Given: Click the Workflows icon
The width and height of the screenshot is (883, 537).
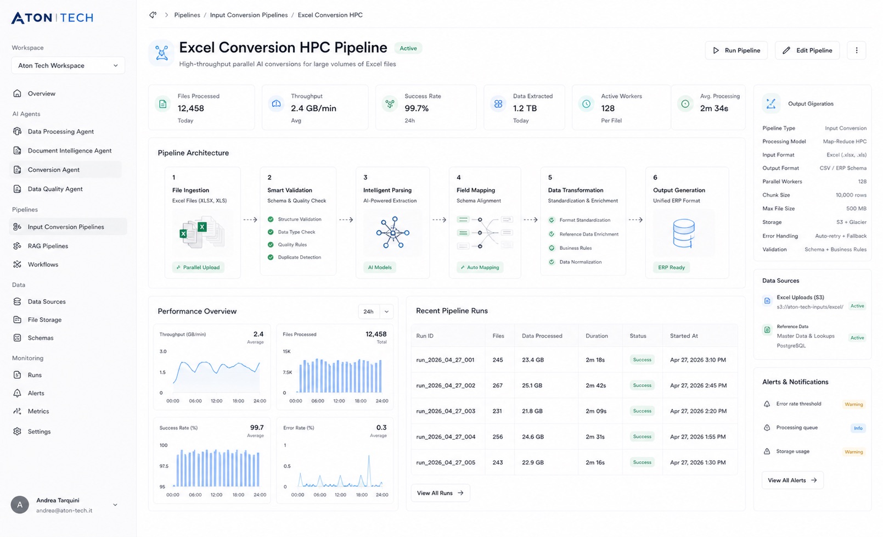Looking at the screenshot, I should (x=17, y=264).
